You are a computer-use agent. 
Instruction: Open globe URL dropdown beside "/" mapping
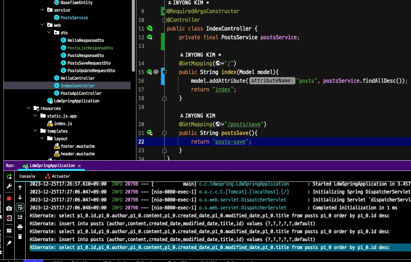point(220,63)
